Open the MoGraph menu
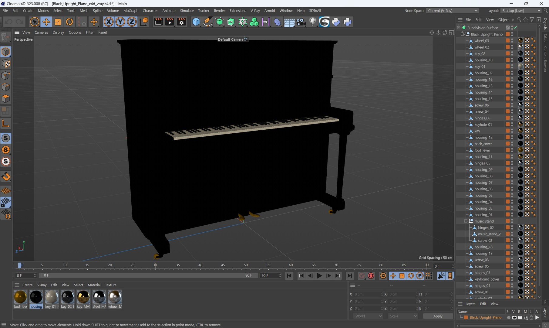Viewport: 549px width, 328px height. (131, 11)
